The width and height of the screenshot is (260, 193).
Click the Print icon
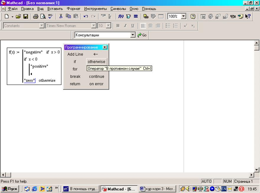36,17
